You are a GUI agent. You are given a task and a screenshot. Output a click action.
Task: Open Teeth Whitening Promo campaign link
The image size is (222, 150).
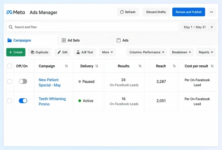[x=52, y=101]
